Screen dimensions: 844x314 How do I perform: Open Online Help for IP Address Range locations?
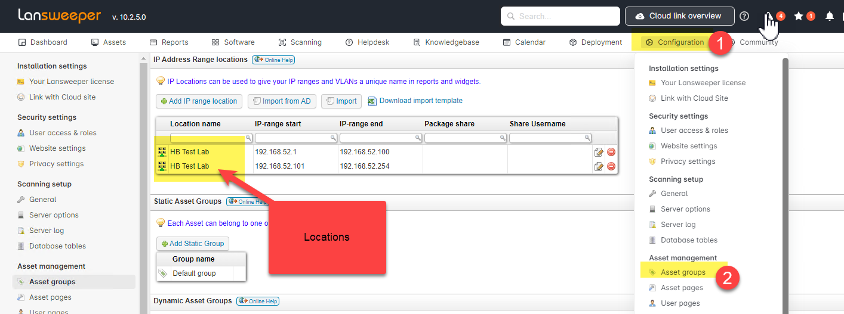273,60
